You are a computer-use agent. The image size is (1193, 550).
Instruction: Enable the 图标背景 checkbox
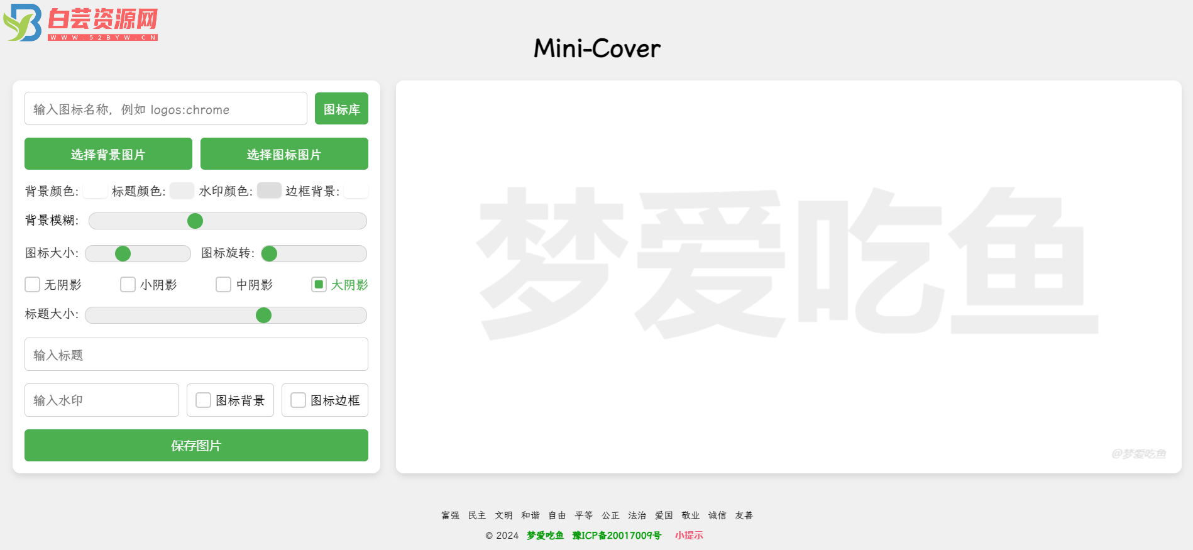pyautogui.click(x=203, y=400)
